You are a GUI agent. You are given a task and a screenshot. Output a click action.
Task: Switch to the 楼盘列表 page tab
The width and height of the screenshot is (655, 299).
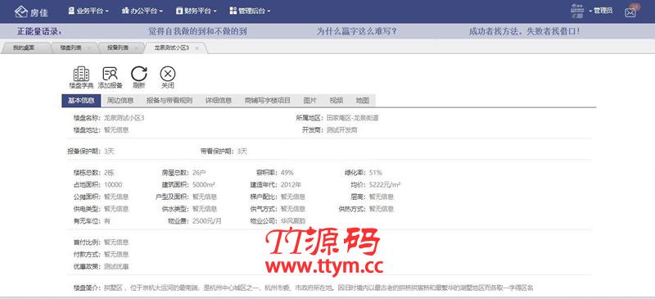71,48
